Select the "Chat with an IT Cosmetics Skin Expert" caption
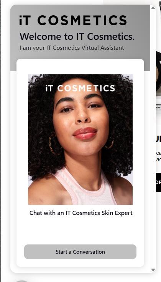Image resolution: width=161 pixels, height=282 pixels. click(81, 213)
